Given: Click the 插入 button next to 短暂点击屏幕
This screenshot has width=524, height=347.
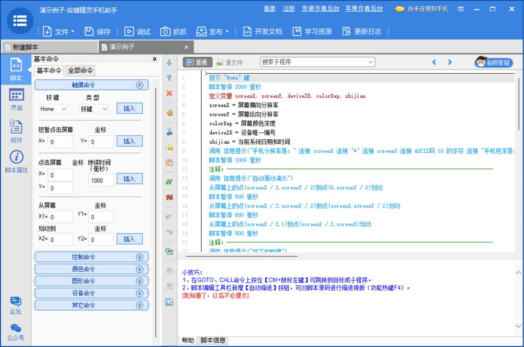Looking at the screenshot, I should point(129,141).
